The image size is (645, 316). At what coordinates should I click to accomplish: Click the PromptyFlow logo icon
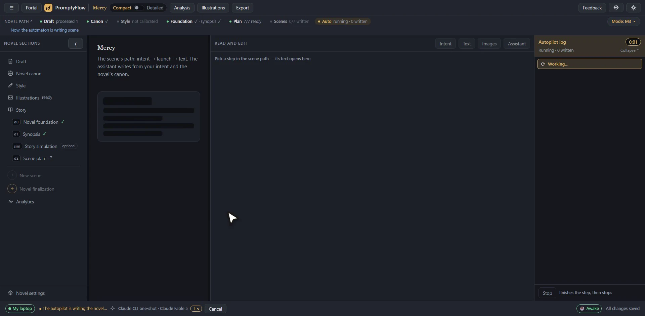pos(48,8)
